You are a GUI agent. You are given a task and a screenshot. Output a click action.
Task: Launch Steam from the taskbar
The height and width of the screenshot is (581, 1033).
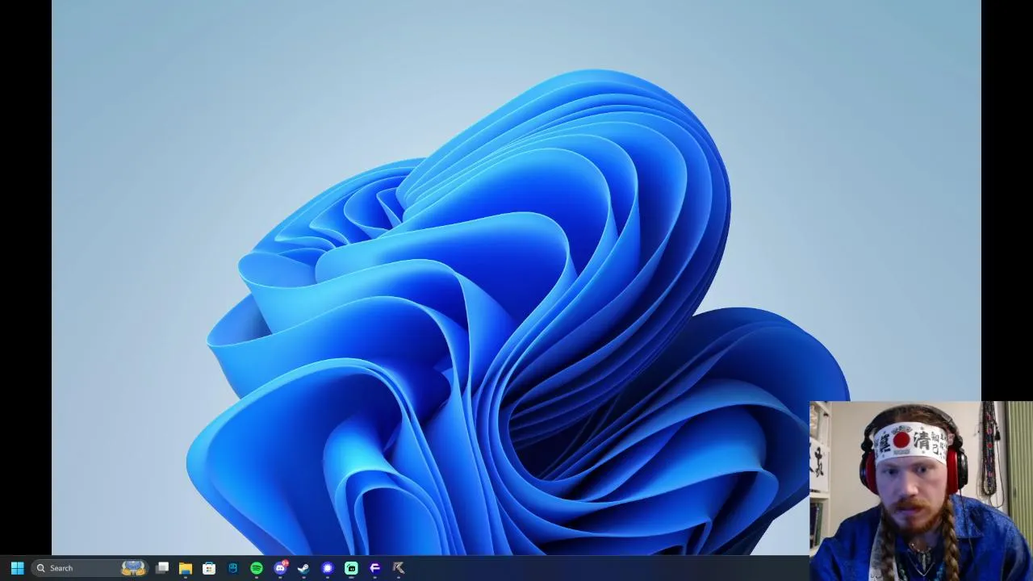coord(303,568)
